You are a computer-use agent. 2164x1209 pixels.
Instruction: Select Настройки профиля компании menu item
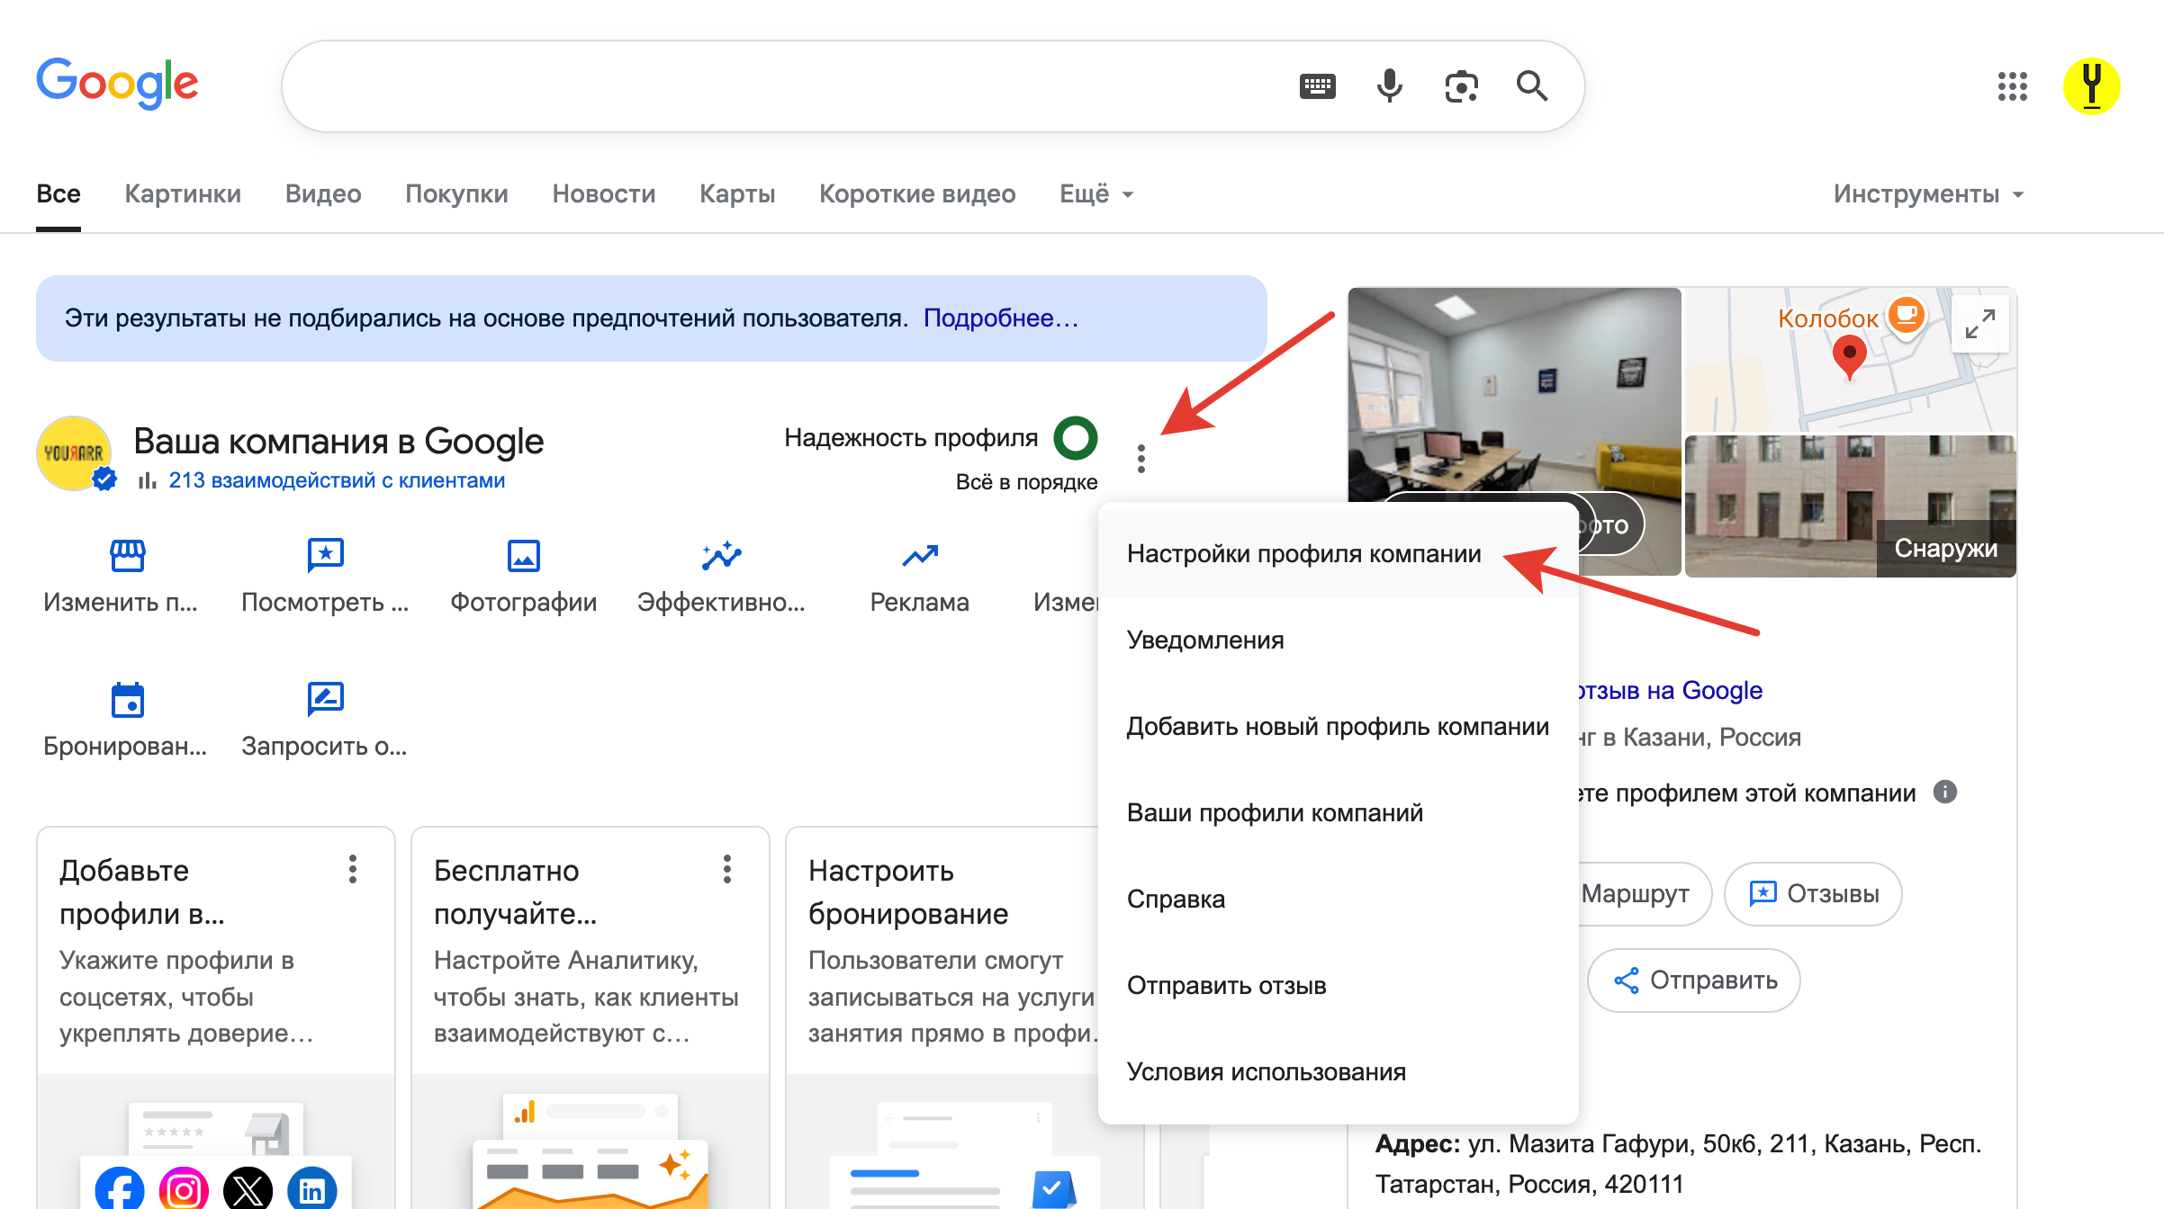[x=1303, y=554]
